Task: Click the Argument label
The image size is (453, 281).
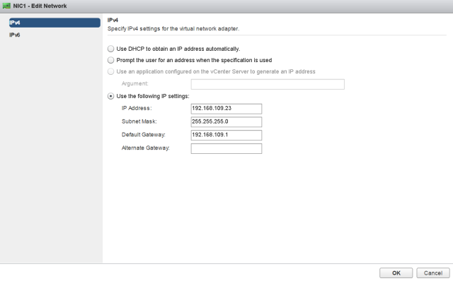Action: point(134,83)
